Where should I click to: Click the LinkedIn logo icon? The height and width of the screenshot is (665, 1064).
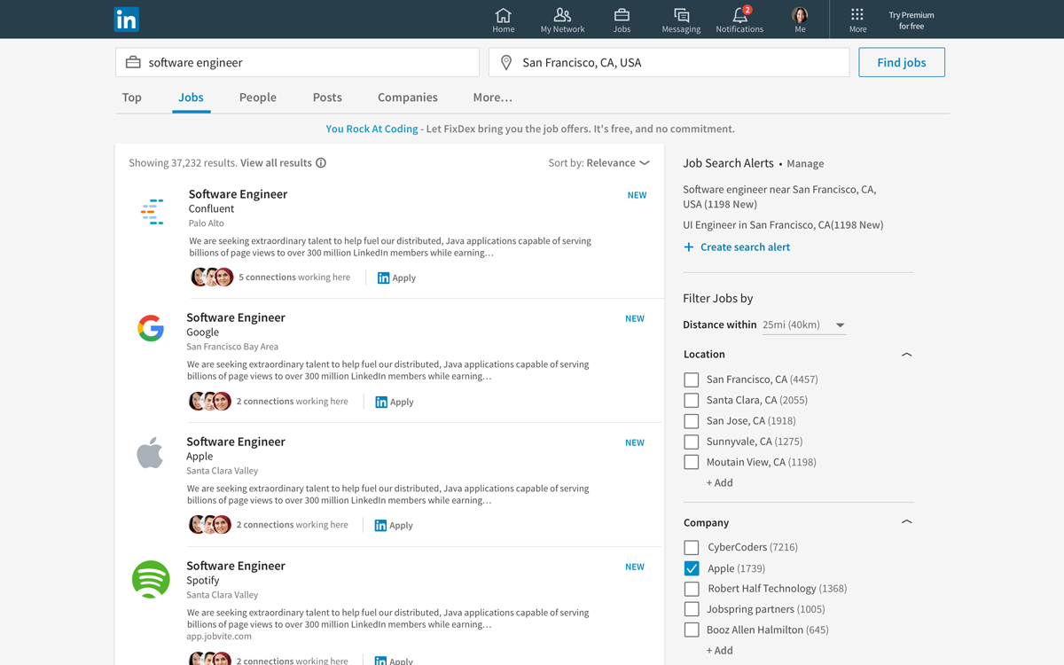coord(127,19)
